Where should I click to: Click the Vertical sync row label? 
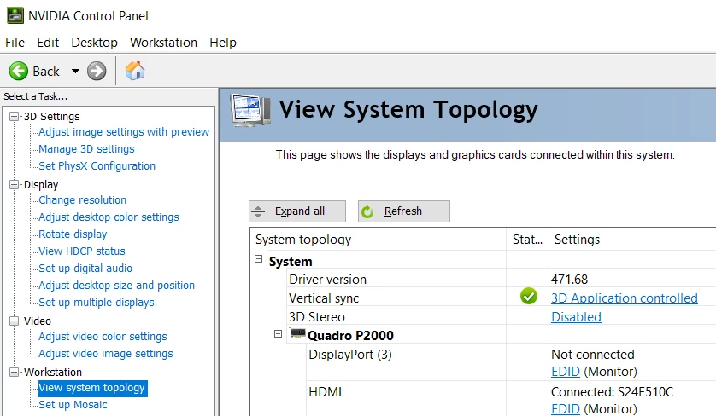pyautogui.click(x=324, y=298)
